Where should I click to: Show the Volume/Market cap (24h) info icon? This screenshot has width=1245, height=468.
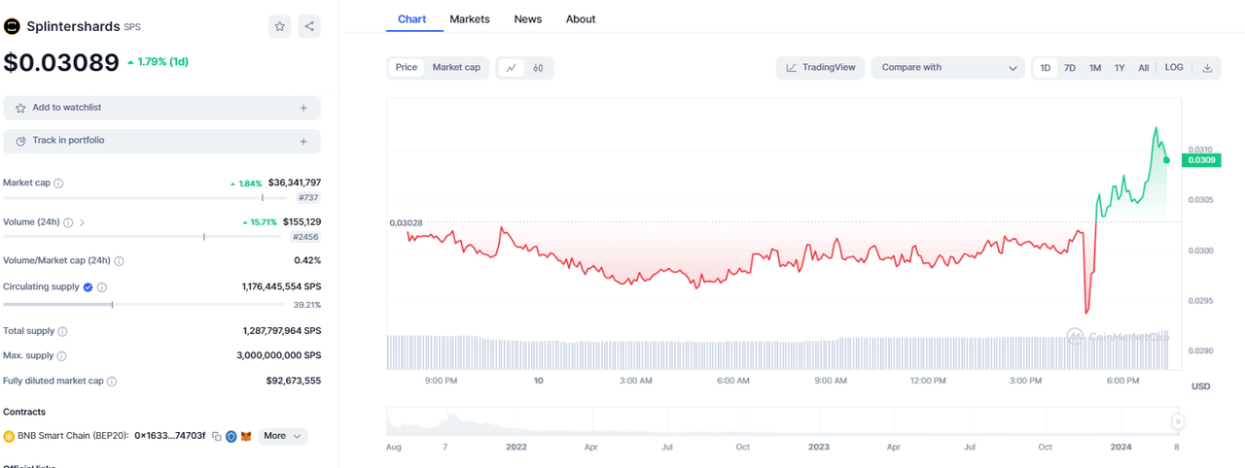(119, 261)
